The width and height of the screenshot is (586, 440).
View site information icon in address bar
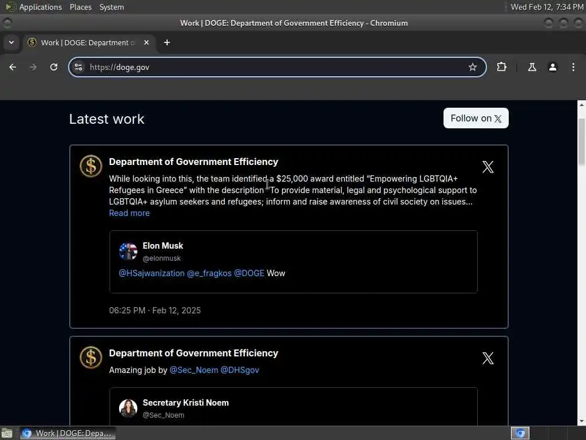click(x=78, y=67)
